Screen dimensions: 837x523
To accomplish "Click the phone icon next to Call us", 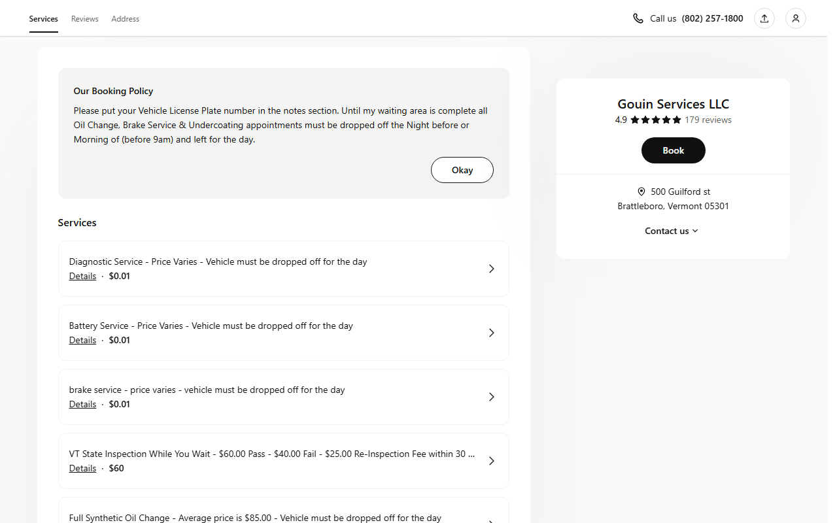I will (x=638, y=18).
